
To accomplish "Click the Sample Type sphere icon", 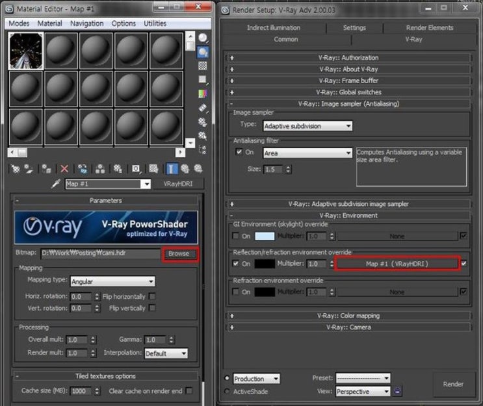I will point(203,38).
